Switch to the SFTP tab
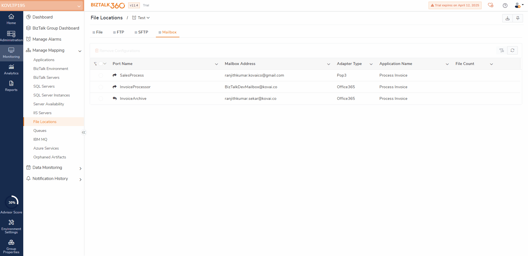This screenshot has height=256, width=528. 141,32
